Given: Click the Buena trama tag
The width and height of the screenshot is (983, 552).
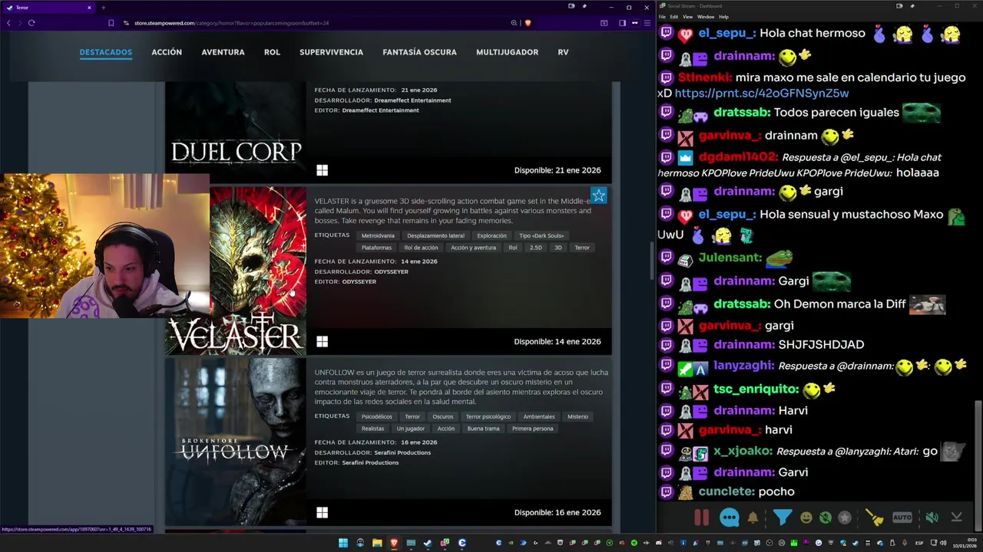Looking at the screenshot, I should (x=483, y=429).
